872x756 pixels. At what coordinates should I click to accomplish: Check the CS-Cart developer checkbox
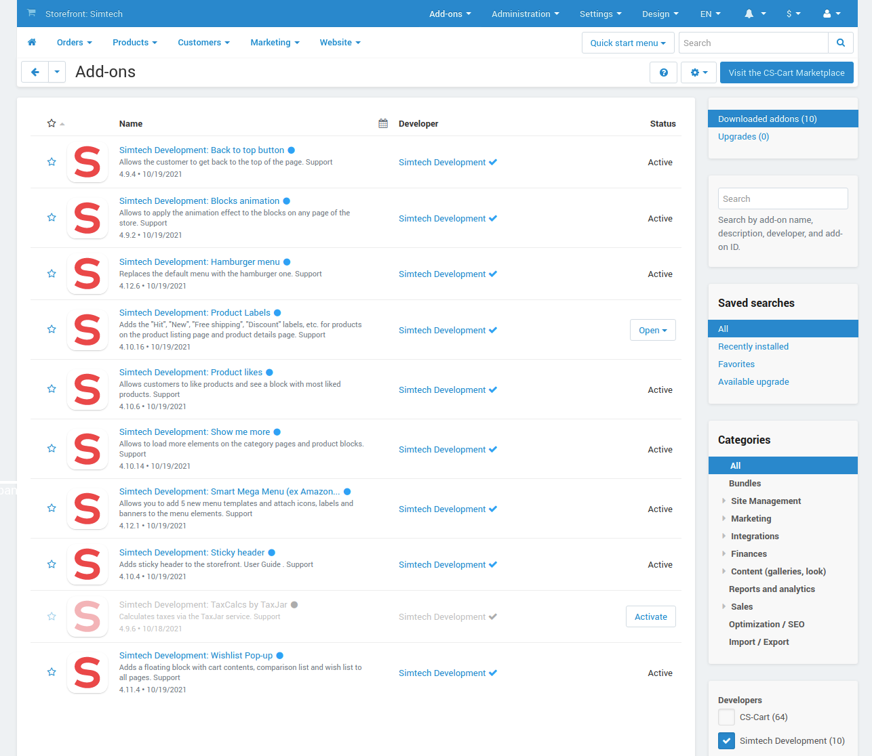click(726, 717)
